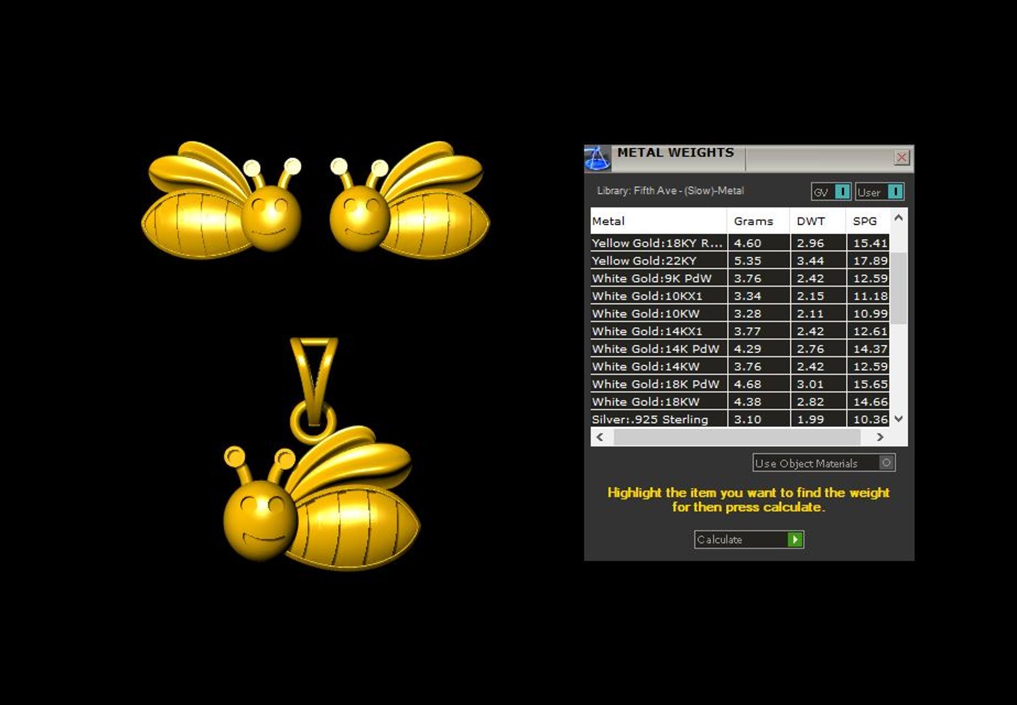The image size is (1017, 705).
Task: Click the horizontal scroll left arrow
Action: point(601,437)
